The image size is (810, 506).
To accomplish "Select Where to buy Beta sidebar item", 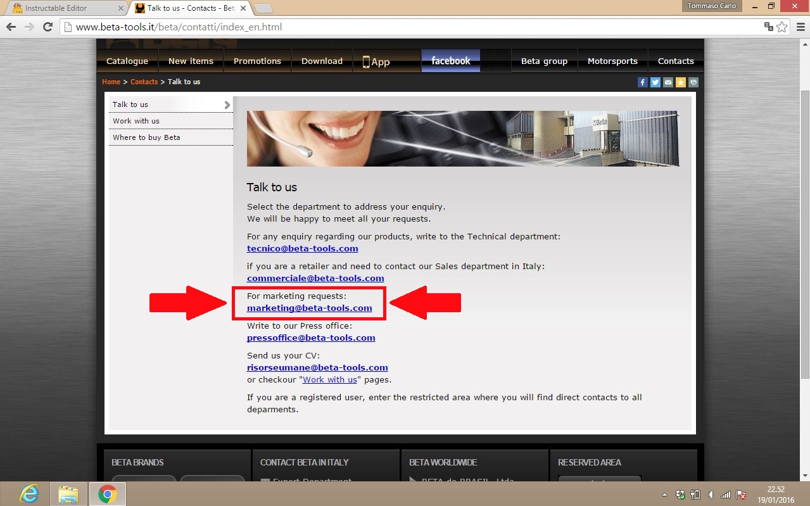I will (x=171, y=137).
